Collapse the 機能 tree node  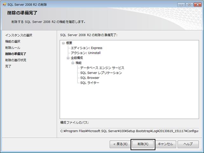click(73, 63)
